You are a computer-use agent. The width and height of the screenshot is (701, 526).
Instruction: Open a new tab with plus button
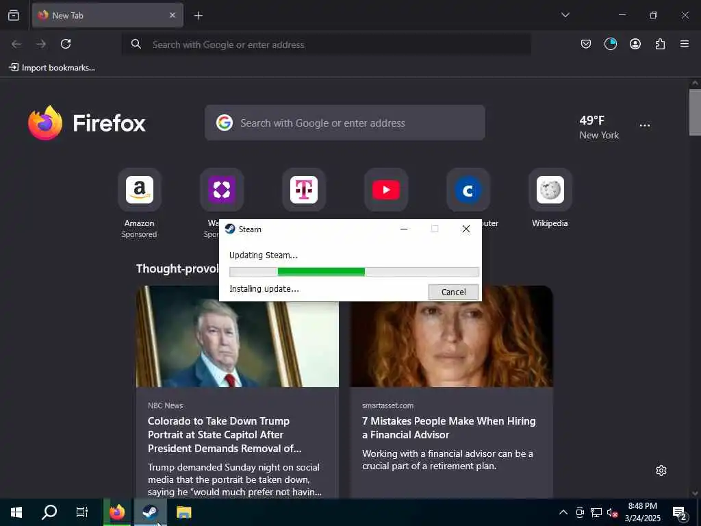pyautogui.click(x=198, y=16)
